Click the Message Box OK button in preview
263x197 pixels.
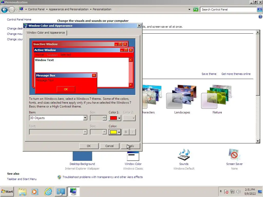click(66, 89)
